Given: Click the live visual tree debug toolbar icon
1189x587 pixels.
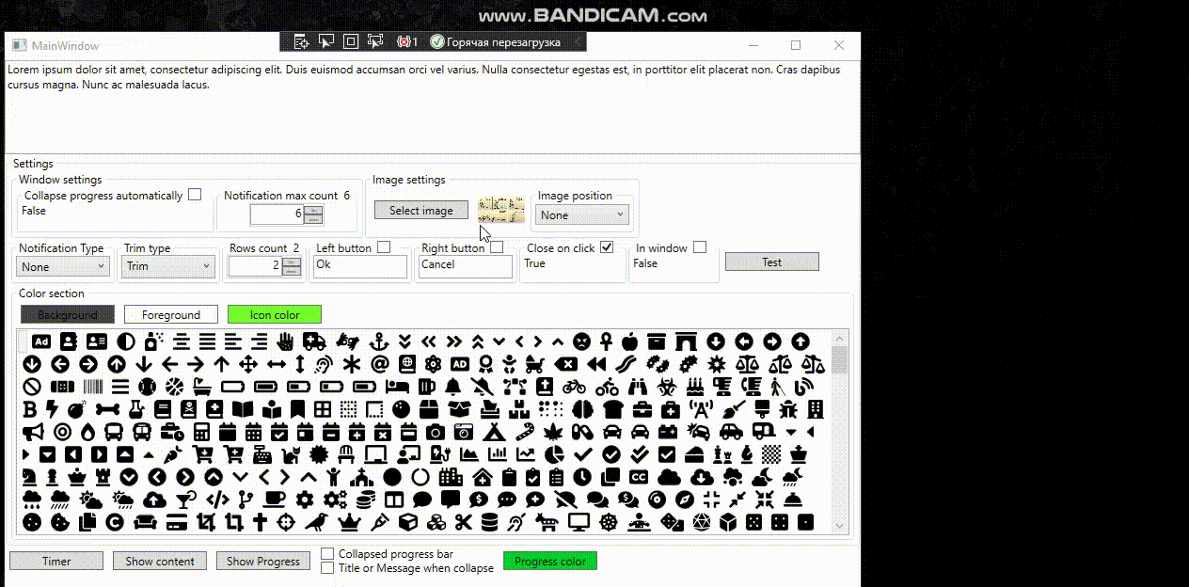Looking at the screenshot, I should [x=301, y=42].
